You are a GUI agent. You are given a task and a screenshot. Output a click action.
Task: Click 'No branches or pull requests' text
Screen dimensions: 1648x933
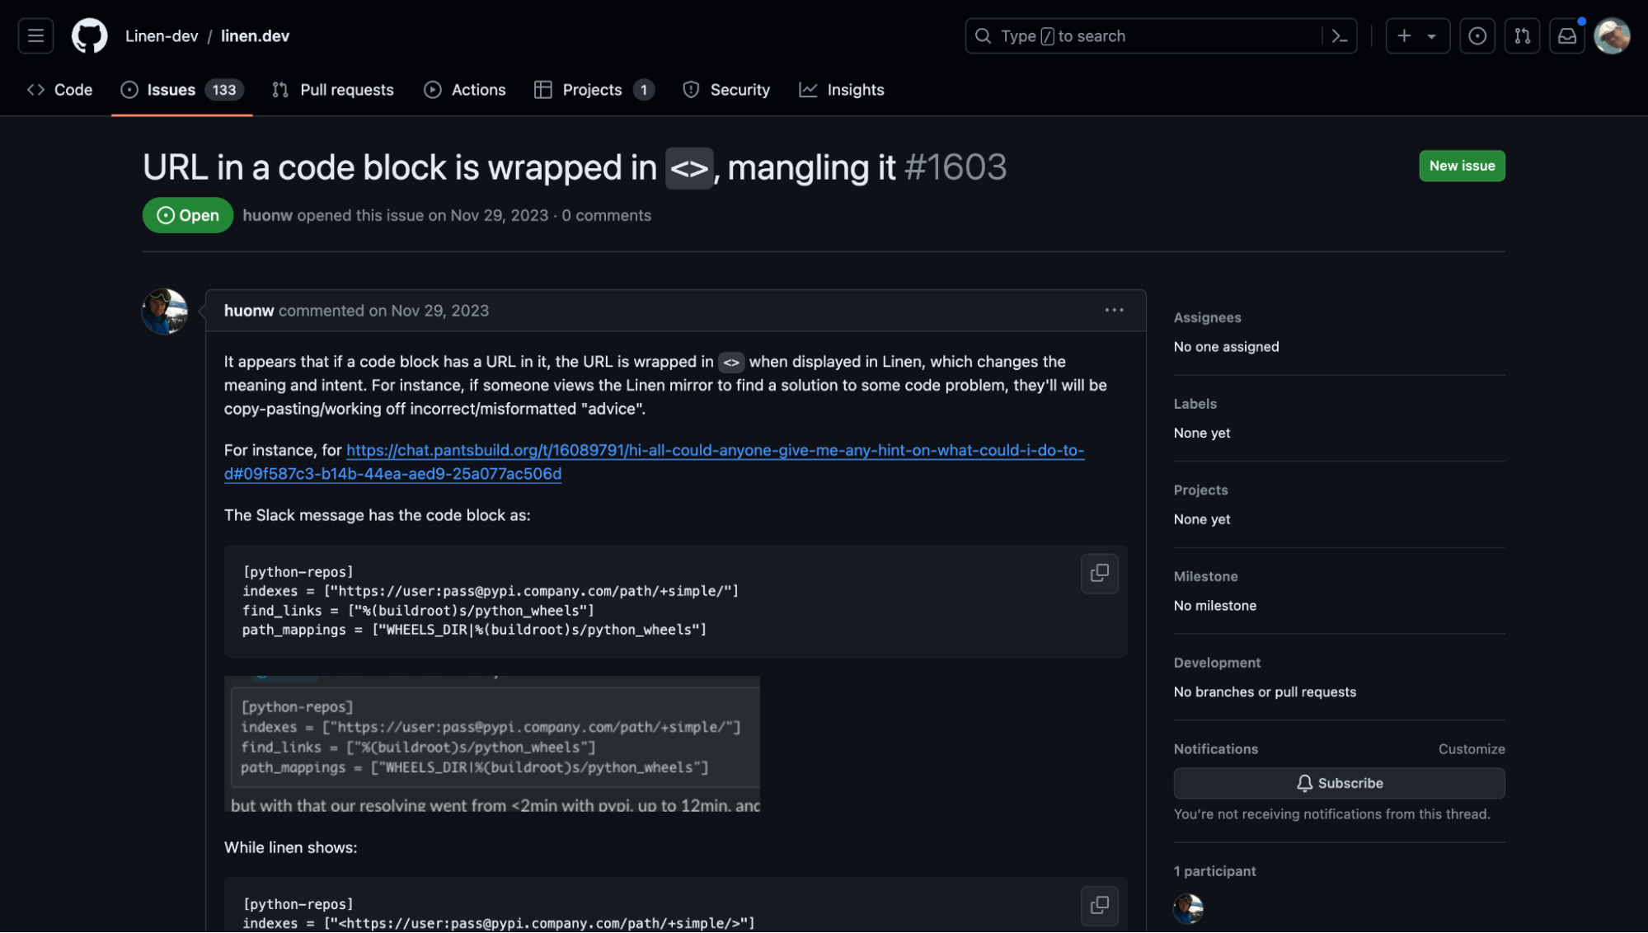pos(1265,692)
